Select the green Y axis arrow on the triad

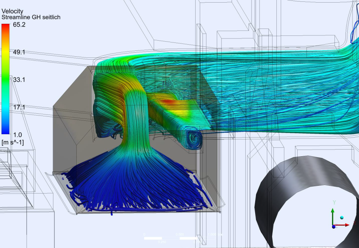(333, 211)
